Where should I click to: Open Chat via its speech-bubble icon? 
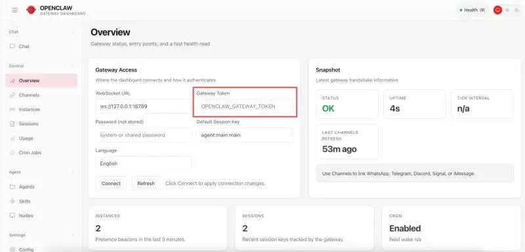coord(12,47)
